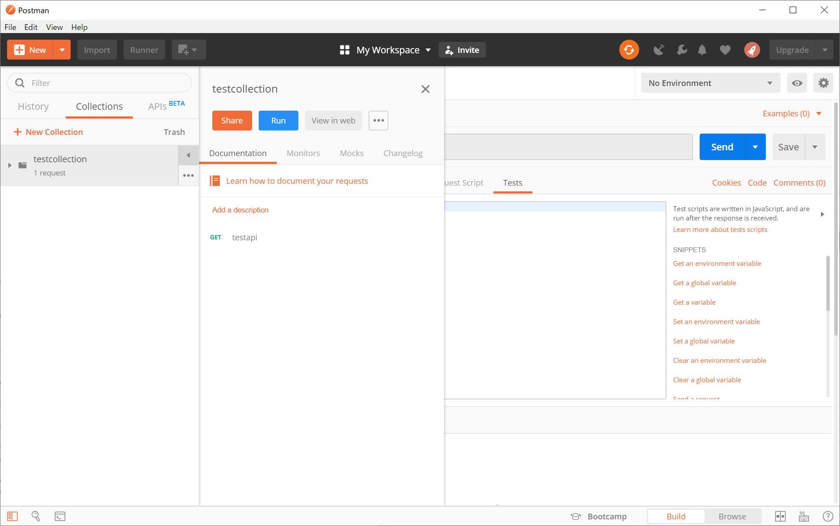
Task: Open the Postman console icon
Action: [x=60, y=516]
